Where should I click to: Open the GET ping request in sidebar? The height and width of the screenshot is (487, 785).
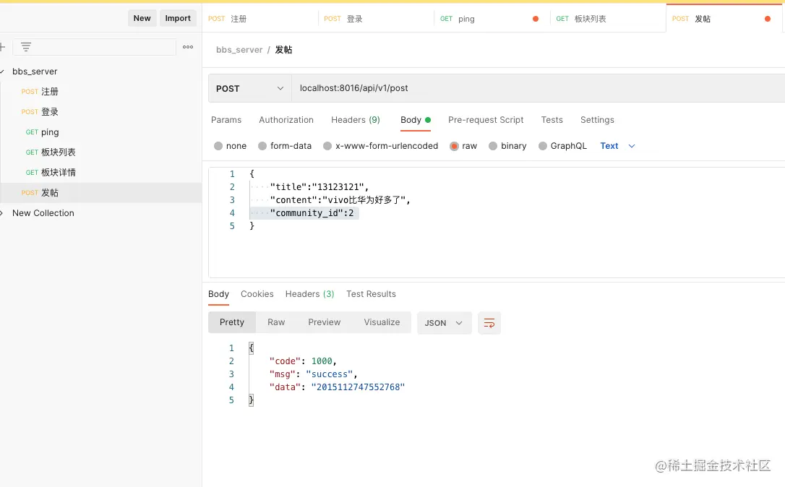pyautogui.click(x=100, y=132)
